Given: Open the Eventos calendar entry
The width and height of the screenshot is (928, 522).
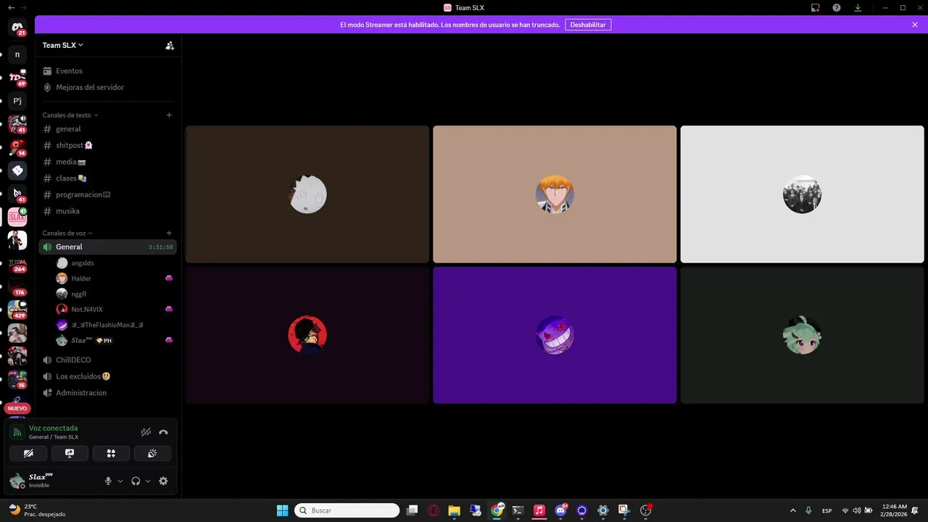Looking at the screenshot, I should click(x=107, y=71).
